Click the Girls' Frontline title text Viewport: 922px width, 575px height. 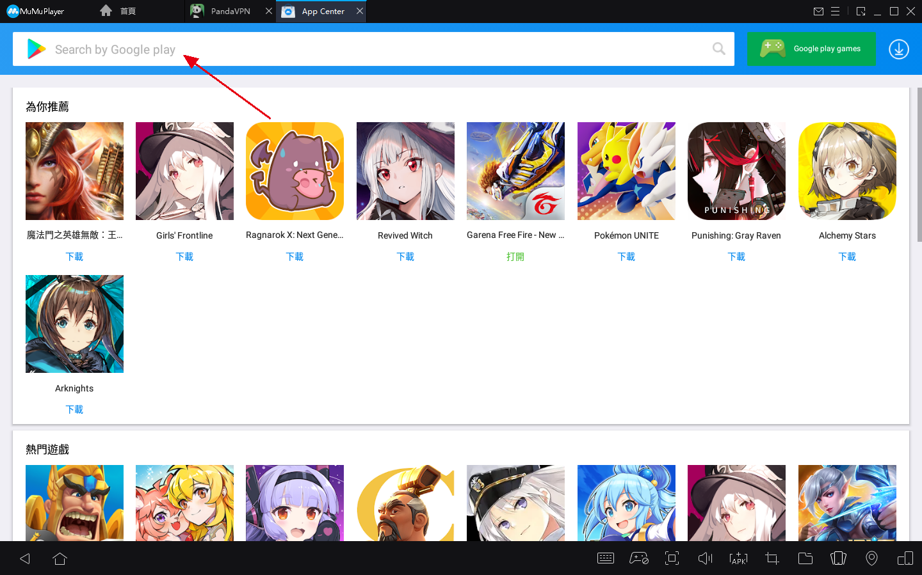184,235
